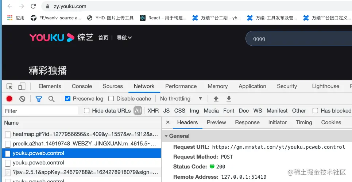Switch to the Console tab

click(82, 86)
